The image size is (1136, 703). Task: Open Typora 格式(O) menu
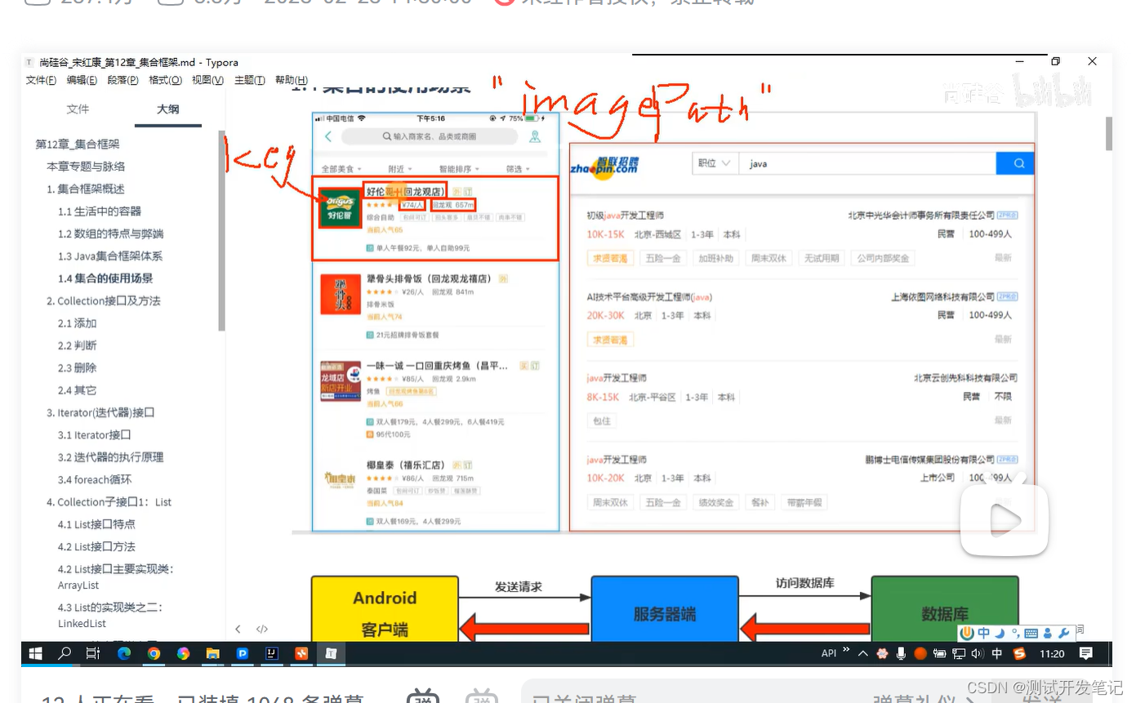(165, 80)
